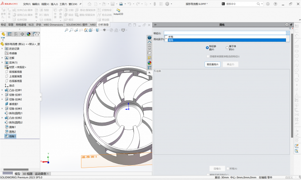Screen dimensions: 301x180
Task: Open the 特征 combo box dropdown arrow
Action: coord(288,33)
